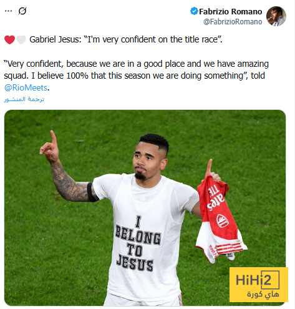Click the "I BELONG TO JESUS" shirt text
The height and width of the screenshot is (309, 295).
[x=138, y=243]
